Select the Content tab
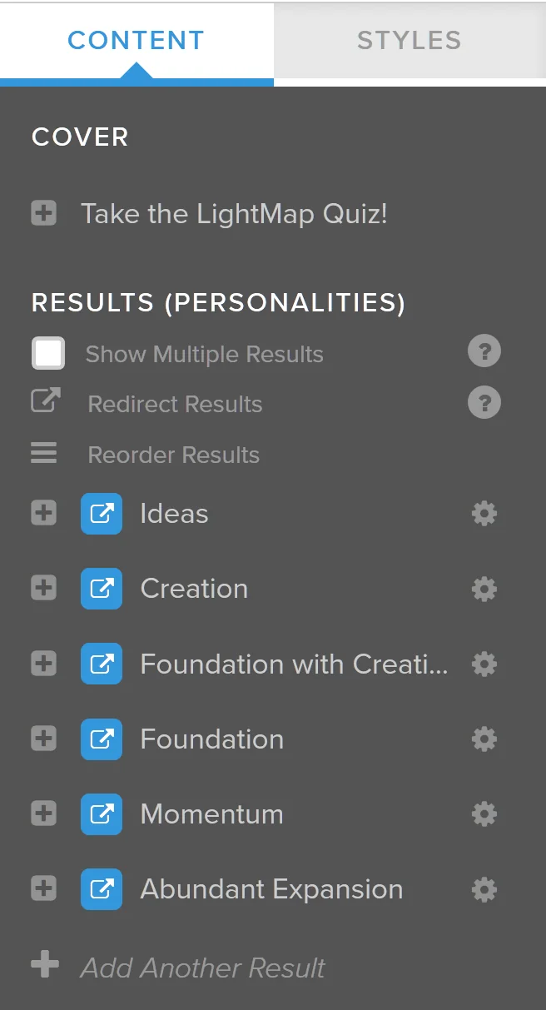Image resolution: width=546 pixels, height=1010 pixels. click(x=136, y=41)
